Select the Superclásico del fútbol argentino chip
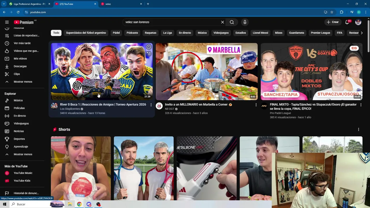This screenshot has height=208, width=370. point(86,33)
